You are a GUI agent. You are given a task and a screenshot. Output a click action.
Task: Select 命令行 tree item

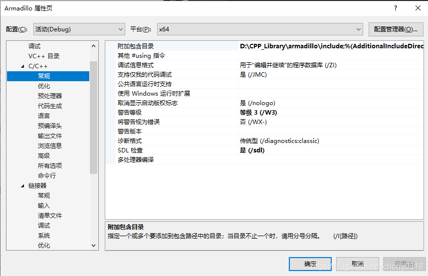pyautogui.click(x=47, y=176)
